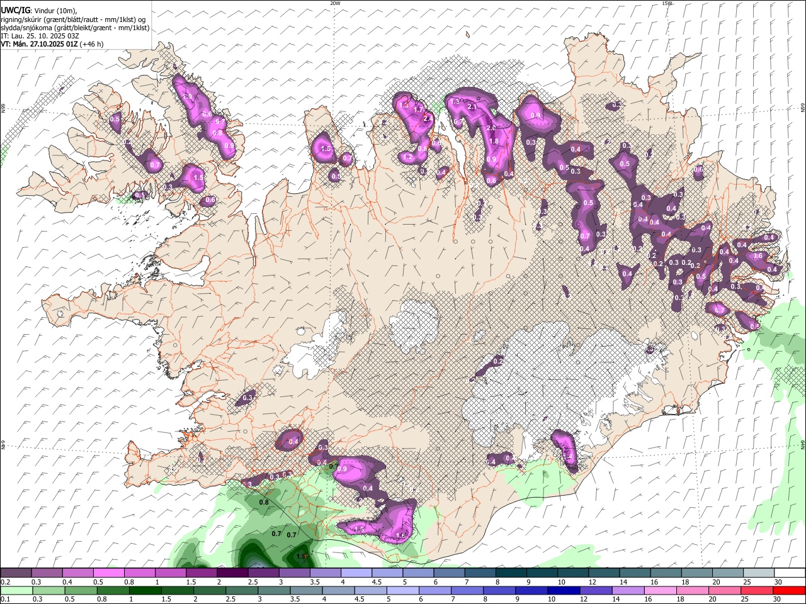The height and width of the screenshot is (604, 806).
Task: Click the 2.4 snowfall value on the map
Action: coord(429,118)
